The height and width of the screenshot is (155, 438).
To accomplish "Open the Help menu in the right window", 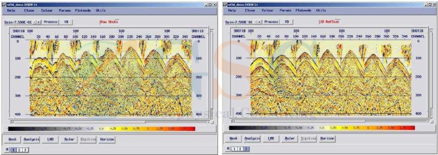I will tap(231, 11).
